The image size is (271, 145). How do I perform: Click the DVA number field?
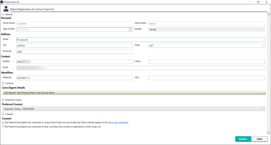pos(207,78)
